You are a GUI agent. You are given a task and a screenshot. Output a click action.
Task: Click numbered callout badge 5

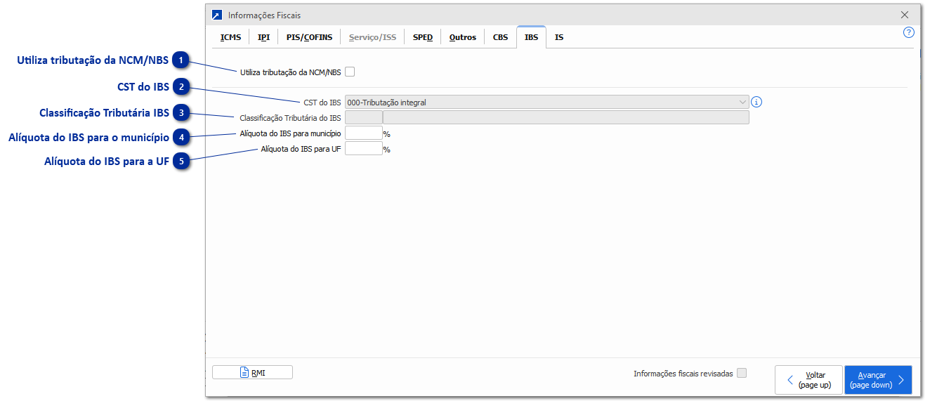point(181,162)
